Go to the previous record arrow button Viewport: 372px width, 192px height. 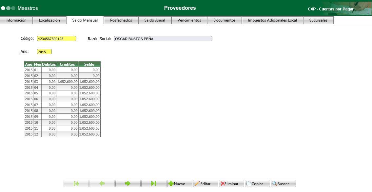(x=102, y=184)
